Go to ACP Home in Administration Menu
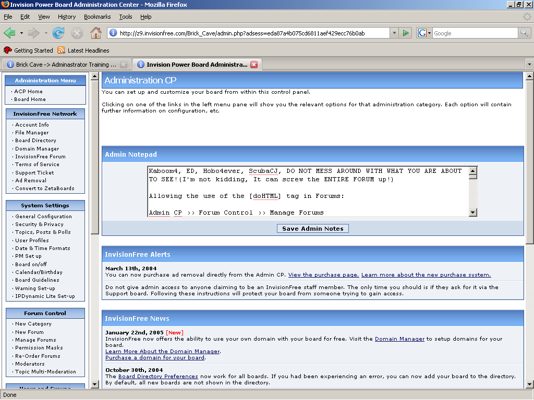Screen dimensions: 534x400 pyautogui.click(x=28, y=92)
